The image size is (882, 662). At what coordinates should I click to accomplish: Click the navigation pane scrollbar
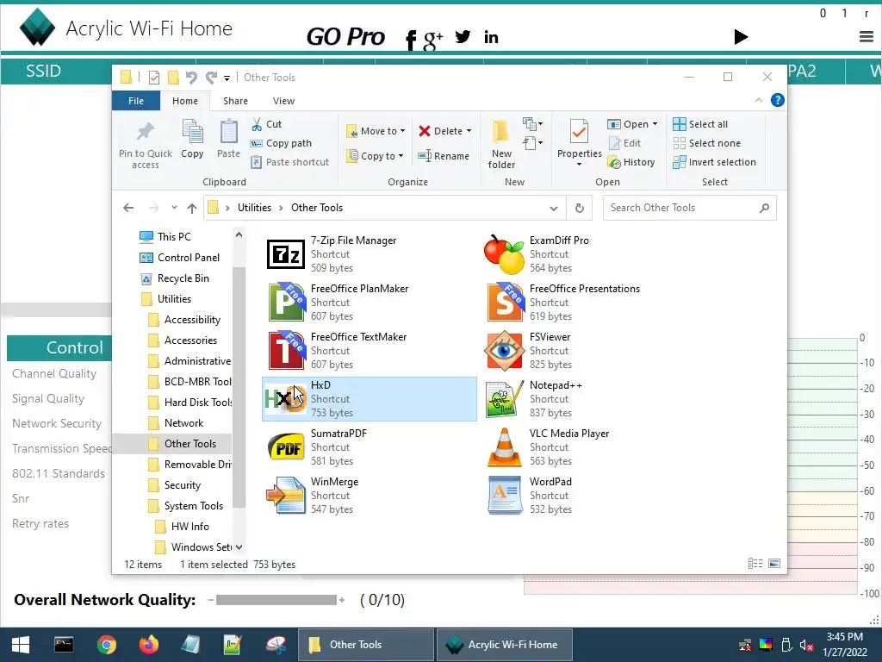tap(239, 389)
